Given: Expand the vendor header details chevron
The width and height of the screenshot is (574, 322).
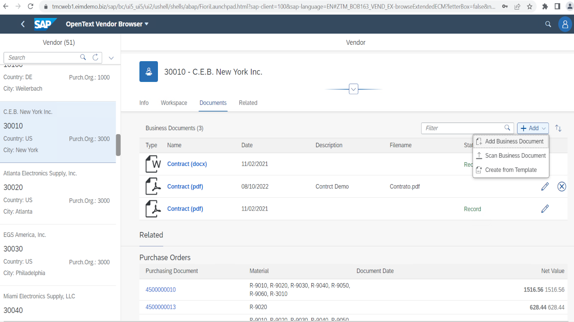Looking at the screenshot, I should [353, 89].
